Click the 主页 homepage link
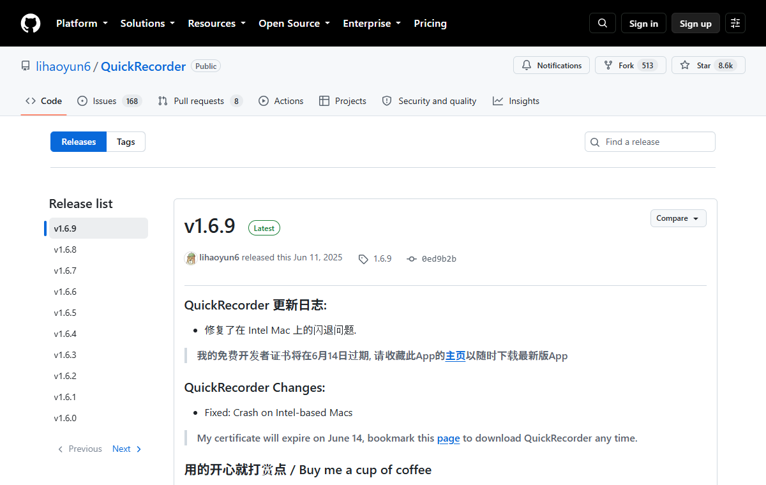This screenshot has height=485, width=766. tap(455, 356)
